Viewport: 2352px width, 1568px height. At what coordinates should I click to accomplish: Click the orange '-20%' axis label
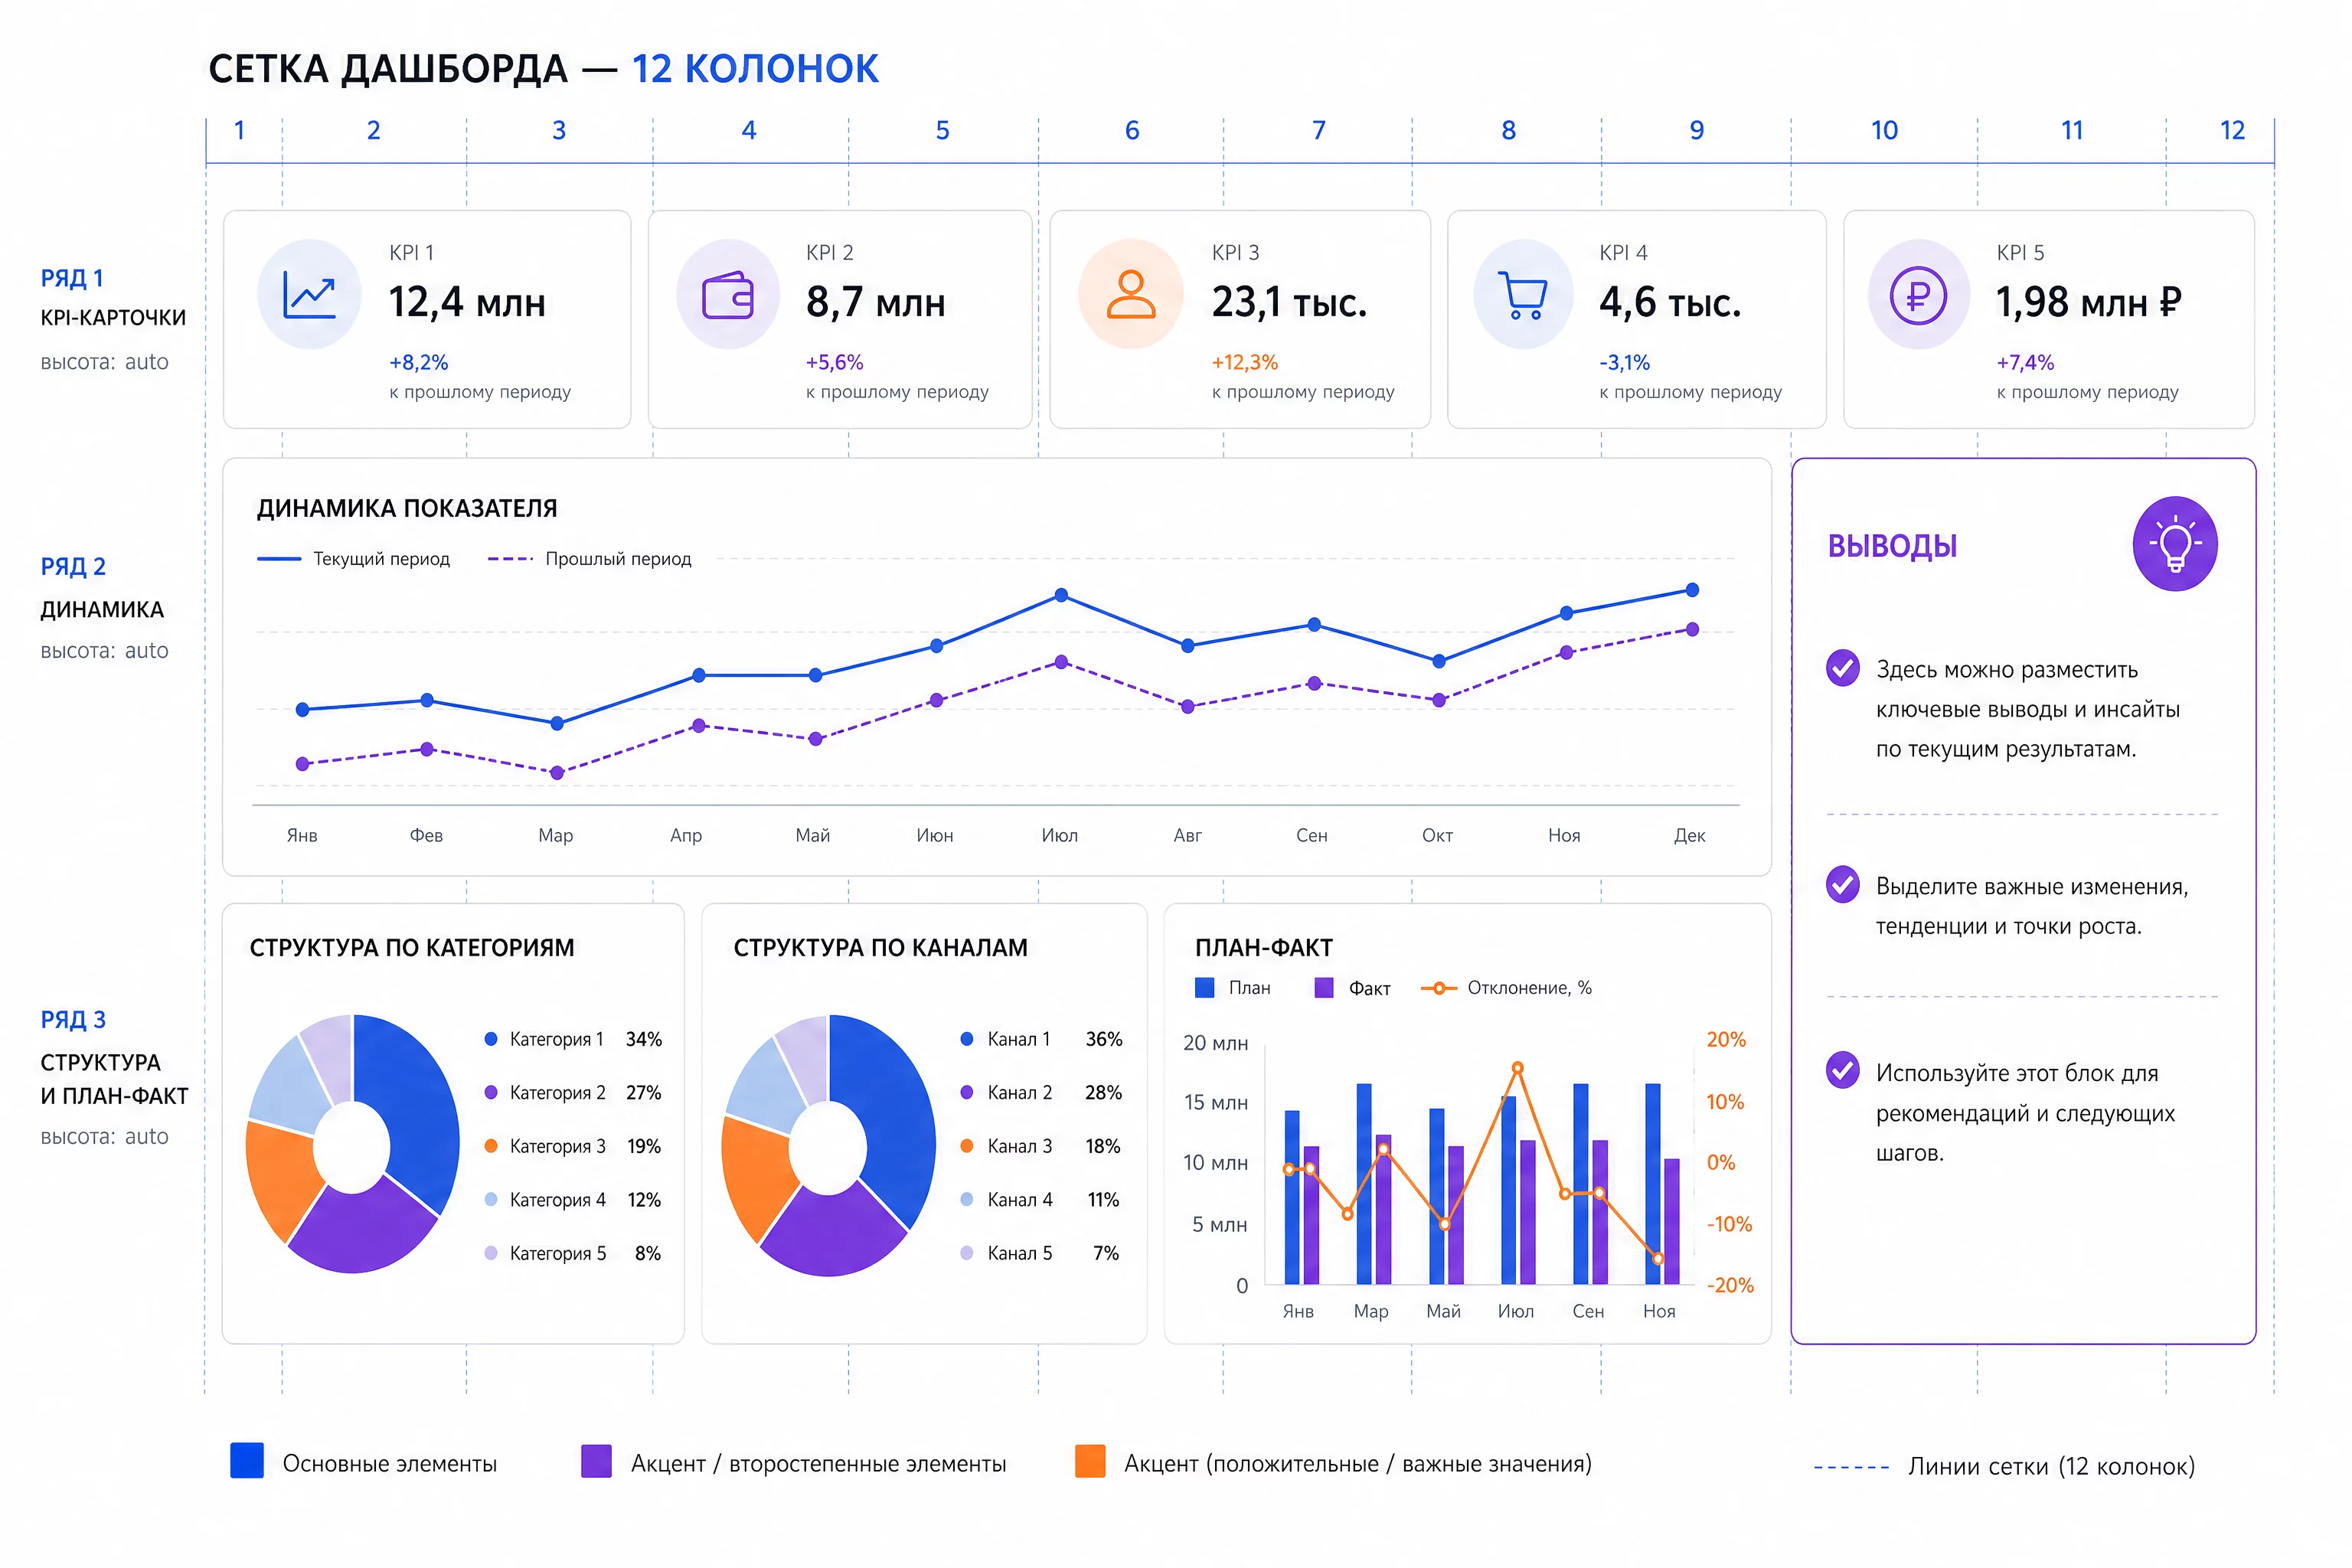(1730, 1285)
